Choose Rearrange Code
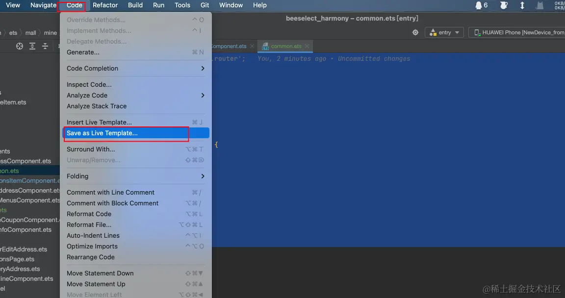Image resolution: width=565 pixels, height=298 pixels. 135,257
